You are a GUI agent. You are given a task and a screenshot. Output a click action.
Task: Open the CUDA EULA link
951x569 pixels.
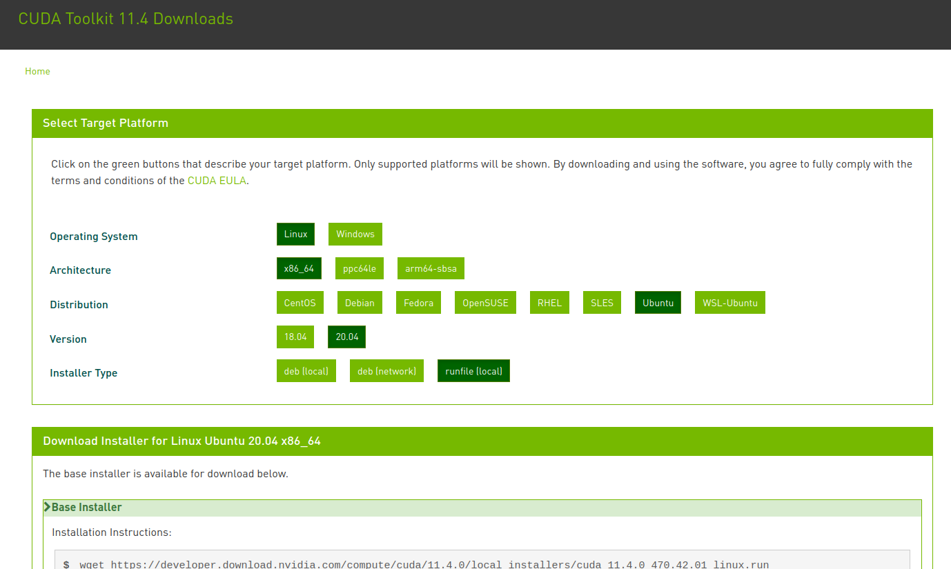click(217, 181)
